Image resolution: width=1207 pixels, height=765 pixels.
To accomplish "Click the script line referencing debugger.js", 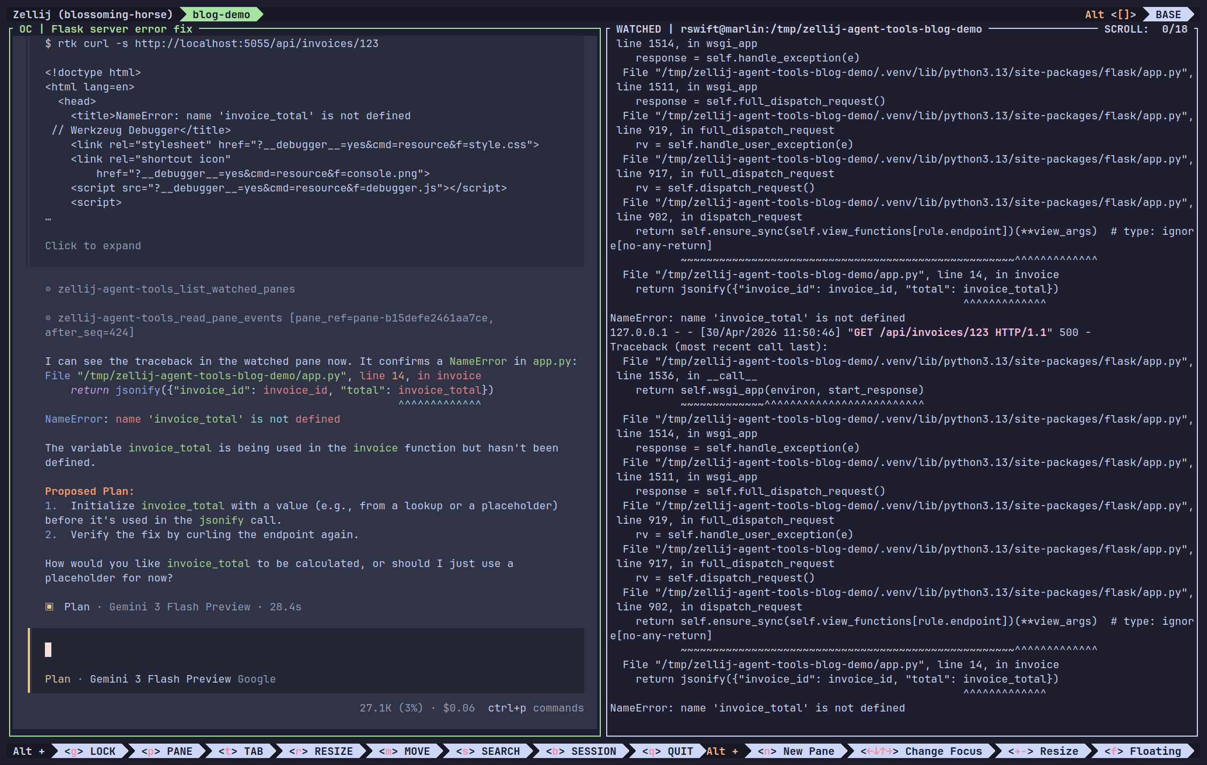I will (x=289, y=188).
